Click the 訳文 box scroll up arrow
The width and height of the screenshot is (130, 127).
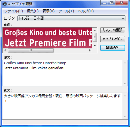tap(125, 96)
